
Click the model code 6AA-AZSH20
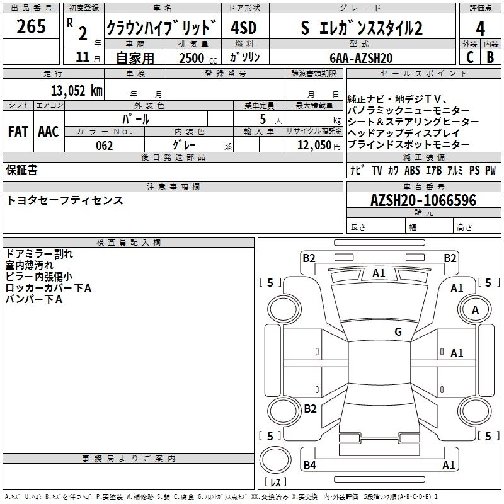[x=361, y=57]
